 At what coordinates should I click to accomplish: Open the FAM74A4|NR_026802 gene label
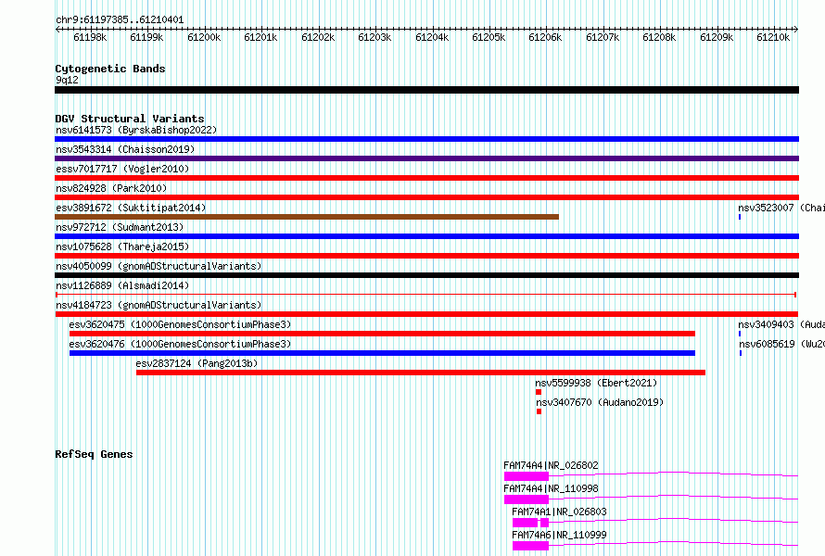(x=551, y=465)
